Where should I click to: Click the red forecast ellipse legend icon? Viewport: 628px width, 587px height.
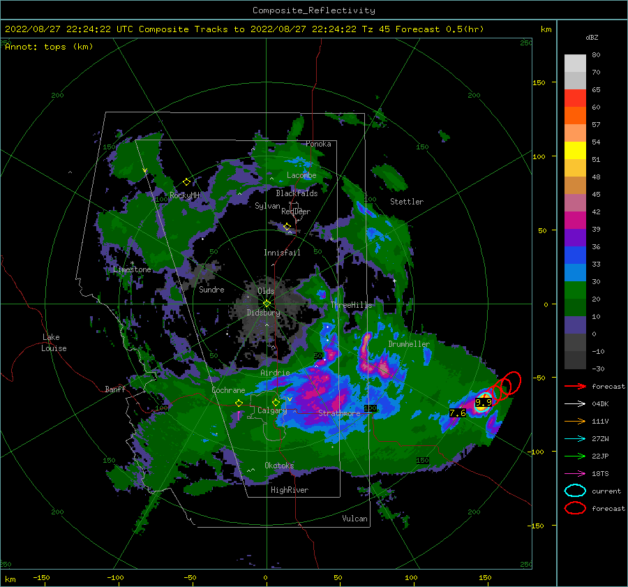pyautogui.click(x=575, y=508)
